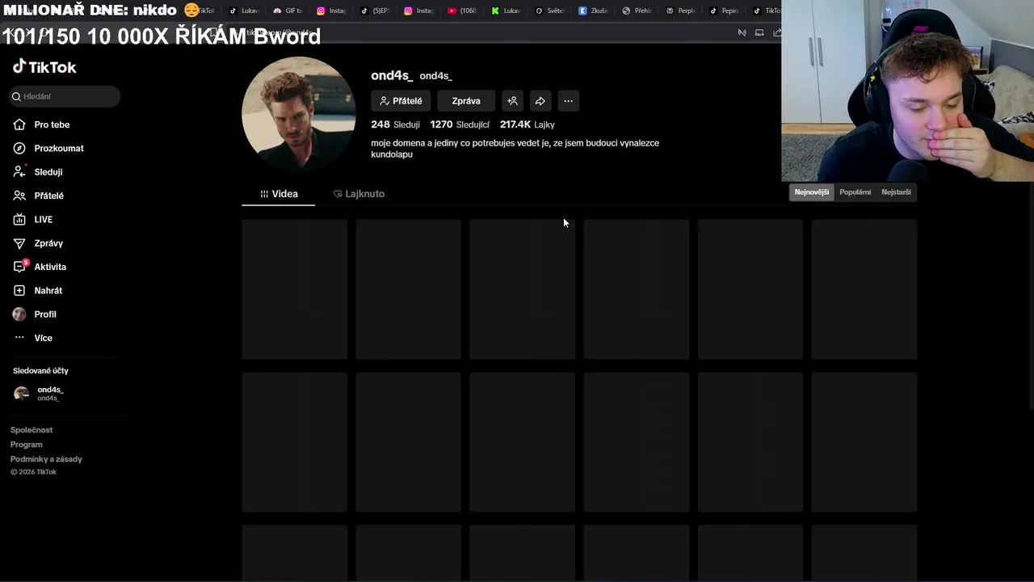Screen dimensions: 1034x582
Task: Switch to the Kick Lukav browser tab
Action: point(506,11)
